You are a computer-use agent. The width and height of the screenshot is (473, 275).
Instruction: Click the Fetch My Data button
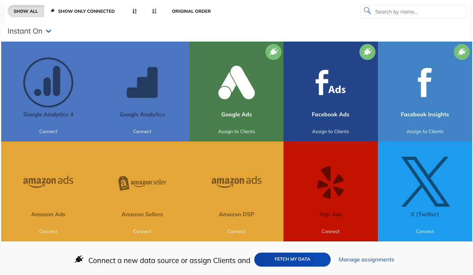point(292,259)
